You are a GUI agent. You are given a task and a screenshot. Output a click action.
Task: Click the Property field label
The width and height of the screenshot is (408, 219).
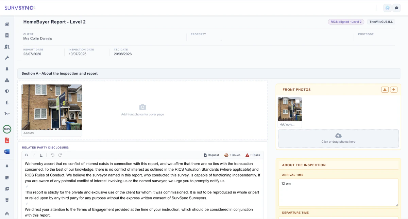pyautogui.click(x=198, y=34)
